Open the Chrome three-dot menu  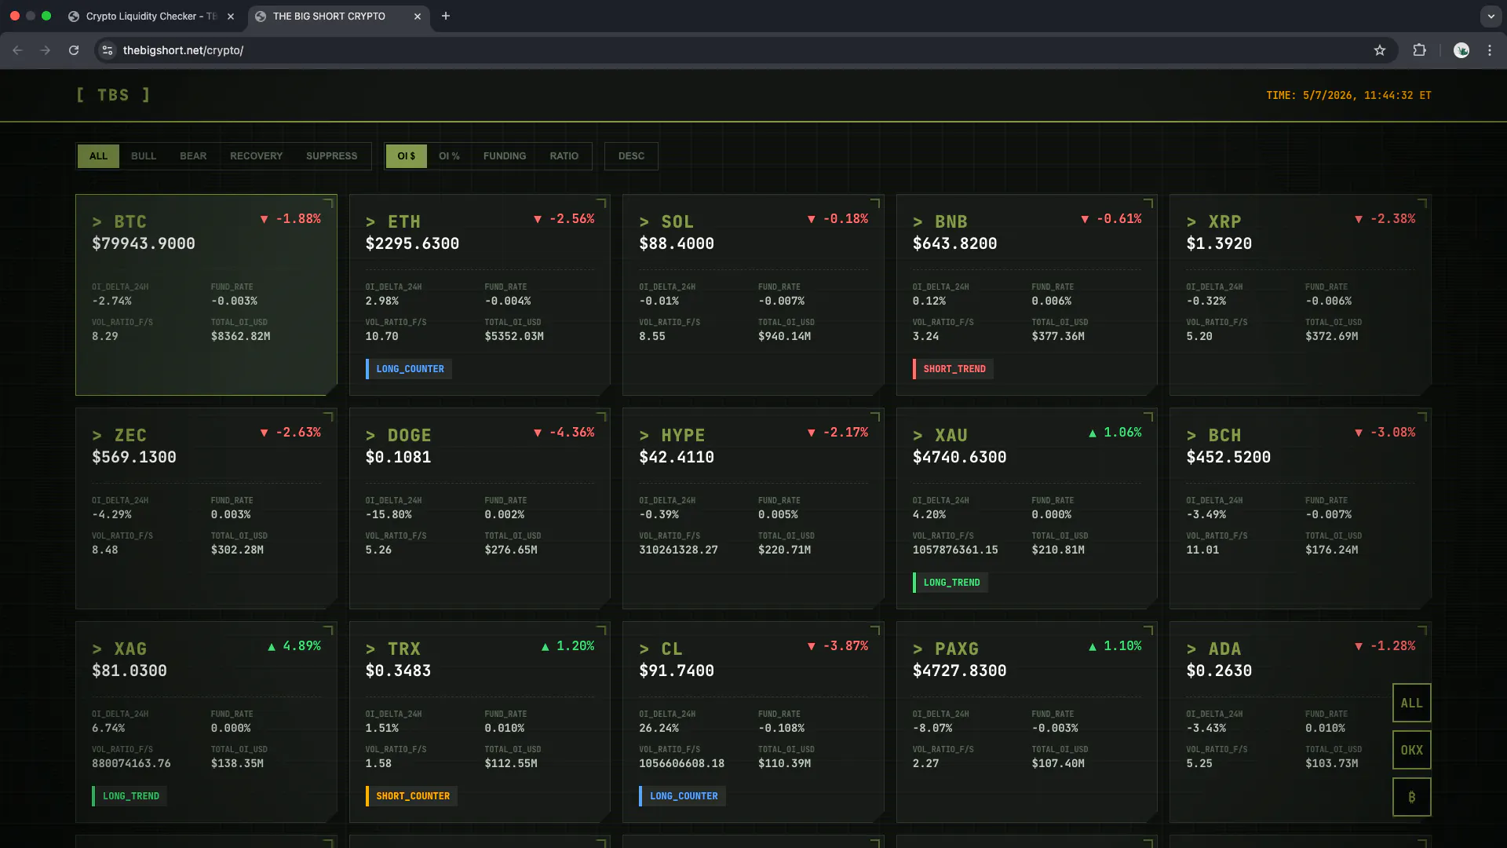coord(1490,50)
